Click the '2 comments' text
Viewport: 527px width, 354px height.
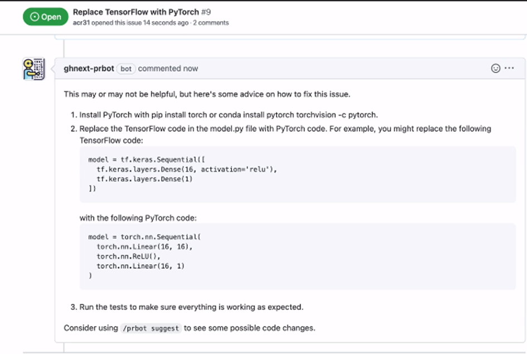211,23
